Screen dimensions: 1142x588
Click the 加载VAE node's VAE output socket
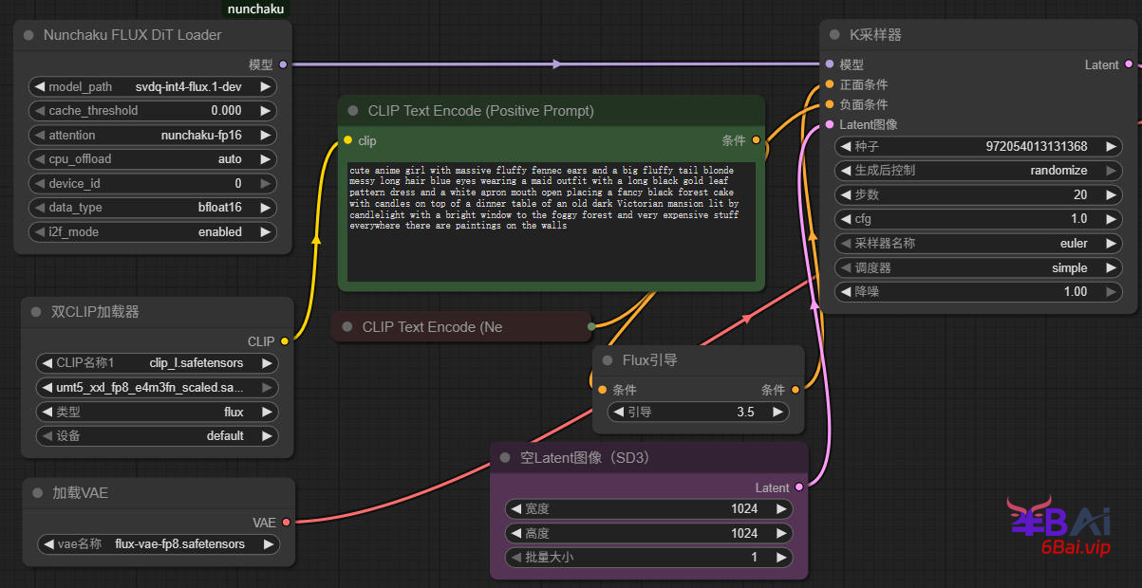tap(286, 522)
